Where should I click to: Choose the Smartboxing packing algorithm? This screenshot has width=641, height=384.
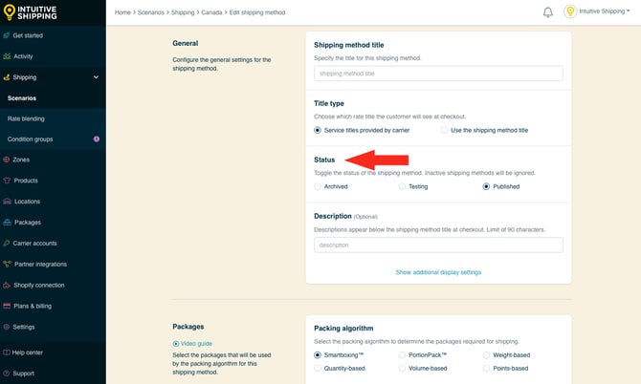click(318, 355)
